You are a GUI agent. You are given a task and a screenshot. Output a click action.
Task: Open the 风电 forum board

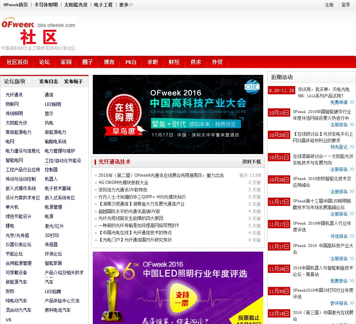coord(49,123)
